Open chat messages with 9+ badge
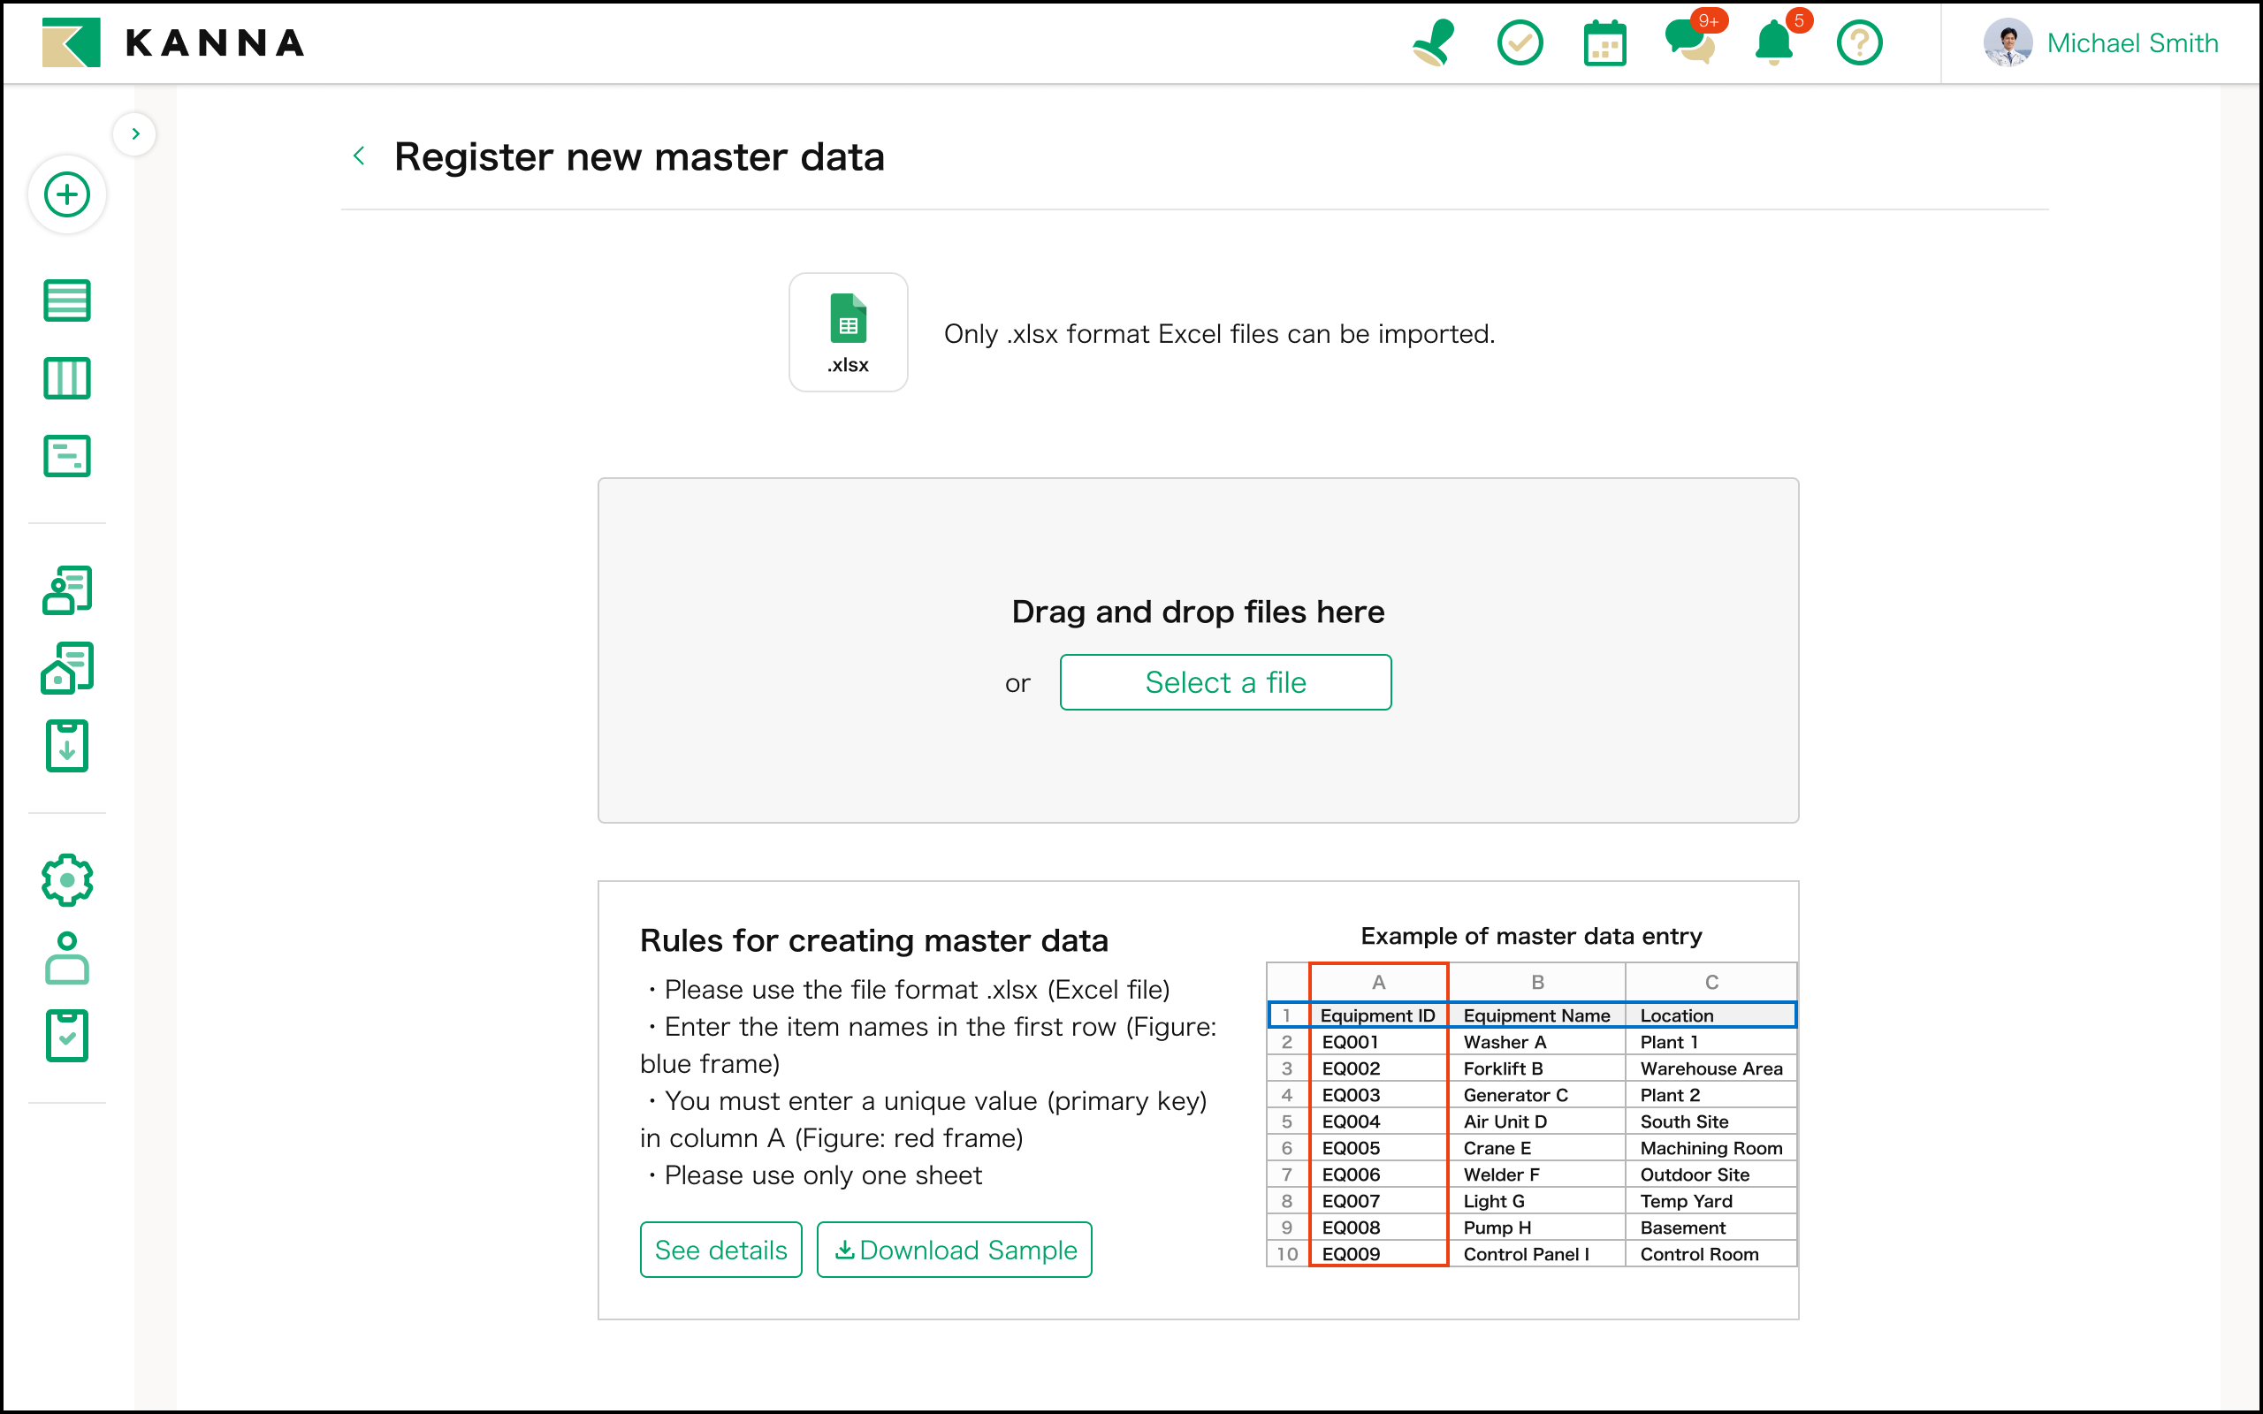This screenshot has width=2263, height=1414. (1690, 43)
